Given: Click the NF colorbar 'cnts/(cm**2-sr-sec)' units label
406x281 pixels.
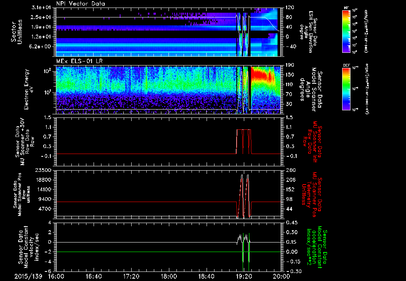Looking at the screenshot, I should coord(366,31).
